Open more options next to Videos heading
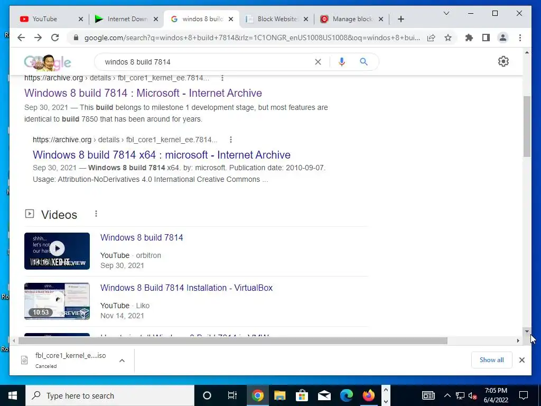The image size is (541, 406). (96, 214)
